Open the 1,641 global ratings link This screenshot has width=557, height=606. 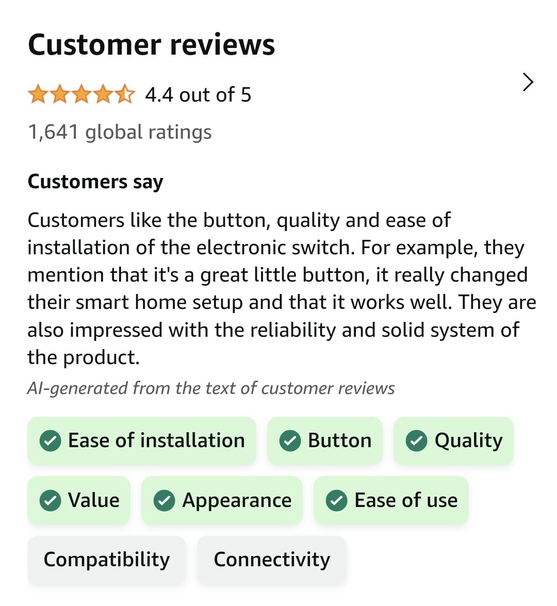[x=120, y=132]
